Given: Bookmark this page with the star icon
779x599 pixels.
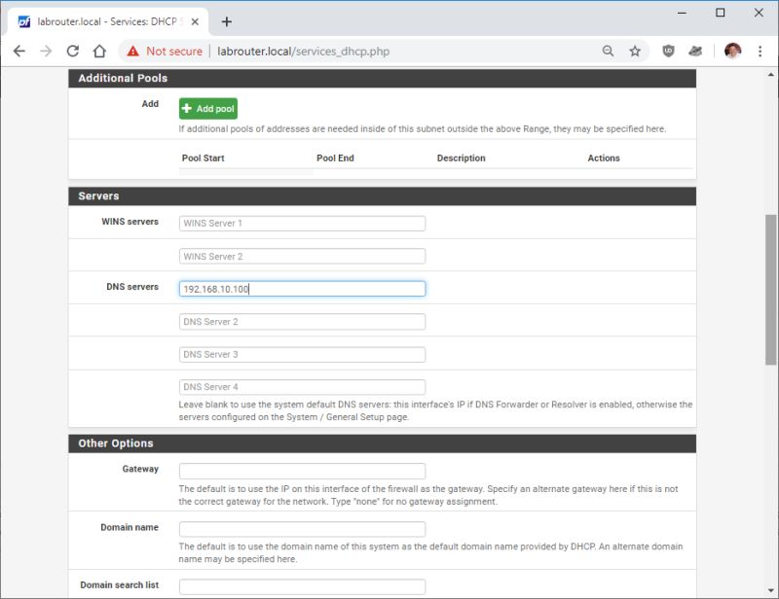Looking at the screenshot, I should click(634, 52).
